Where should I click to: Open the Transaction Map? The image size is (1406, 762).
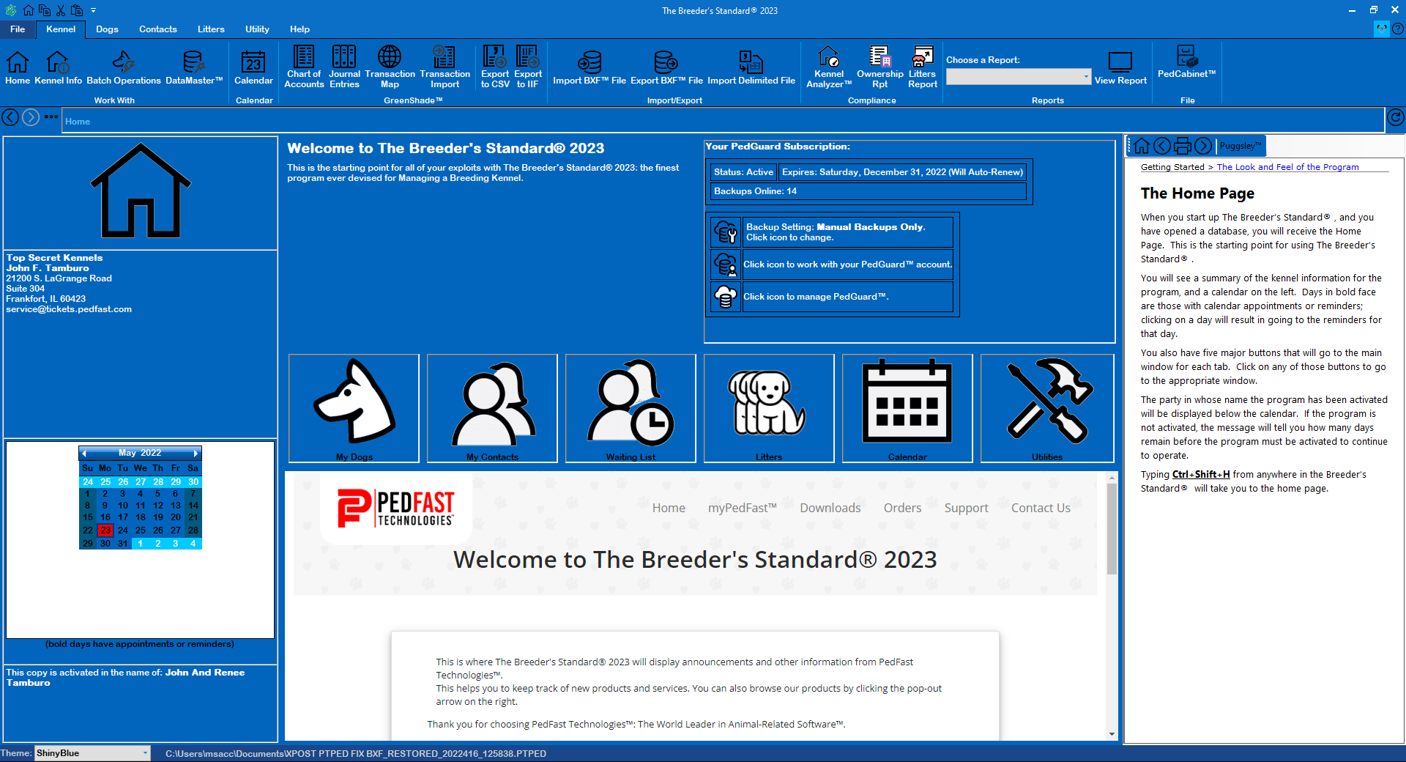[x=390, y=67]
